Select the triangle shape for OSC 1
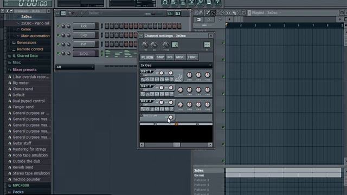 (147, 80)
